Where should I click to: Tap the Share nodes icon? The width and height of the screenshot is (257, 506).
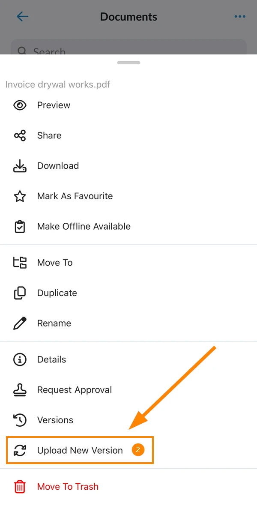(x=20, y=135)
